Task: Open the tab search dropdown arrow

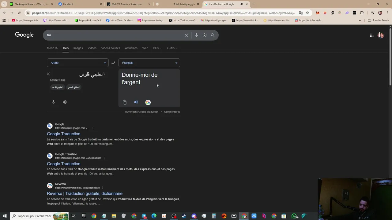Action: point(4,4)
